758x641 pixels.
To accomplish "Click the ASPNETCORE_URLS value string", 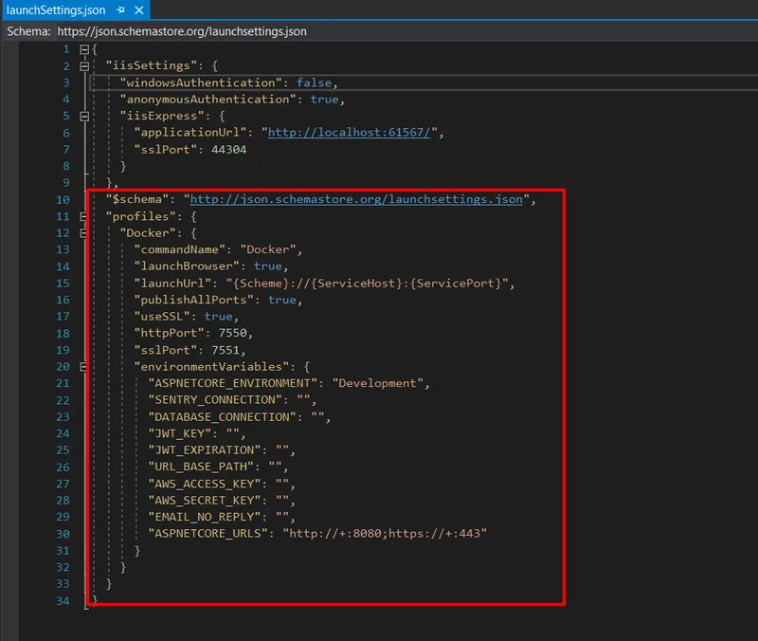I will click(385, 534).
